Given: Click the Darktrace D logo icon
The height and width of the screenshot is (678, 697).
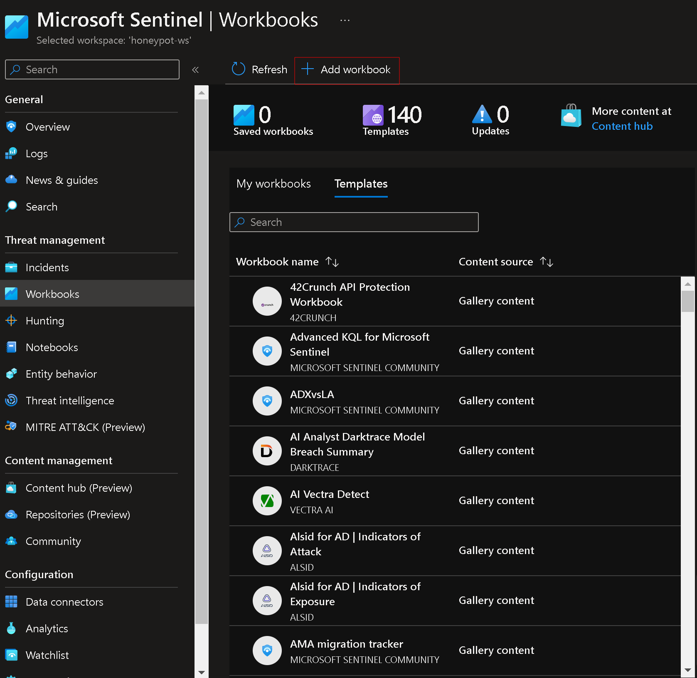Looking at the screenshot, I should (267, 451).
